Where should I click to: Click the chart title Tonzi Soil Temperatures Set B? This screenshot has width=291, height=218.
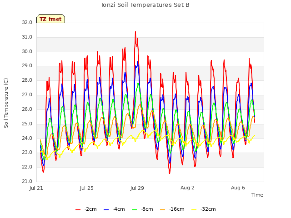pyautogui.click(x=145, y=5)
